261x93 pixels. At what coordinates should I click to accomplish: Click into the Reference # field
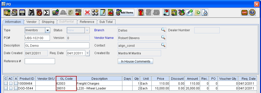coord(40,61)
